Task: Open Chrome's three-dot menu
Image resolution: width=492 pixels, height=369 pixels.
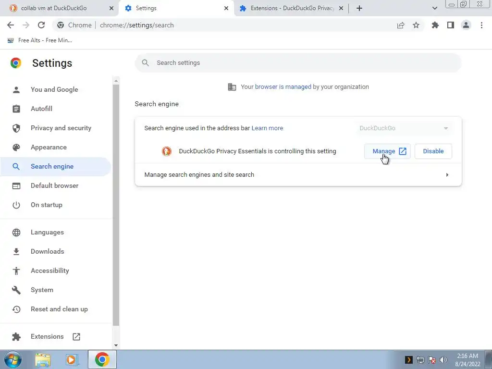Action: point(481,25)
